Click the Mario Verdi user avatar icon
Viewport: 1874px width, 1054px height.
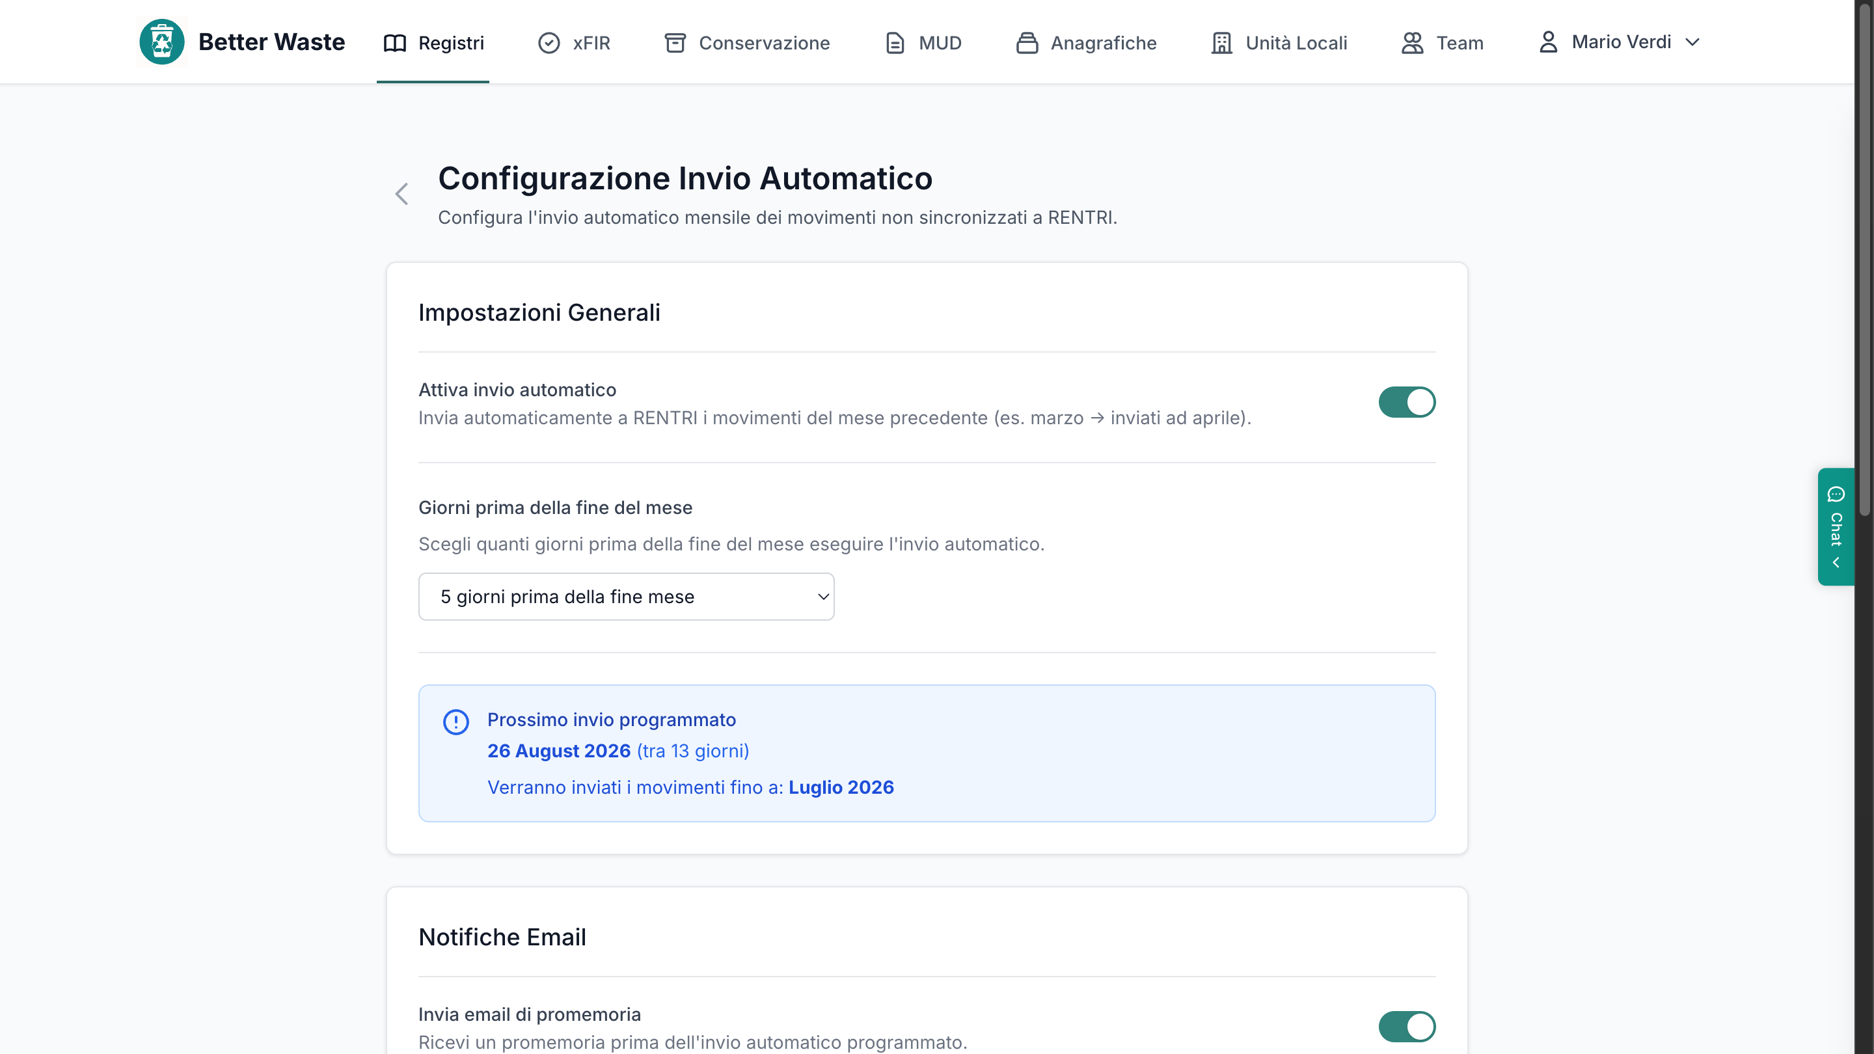click(x=1548, y=42)
